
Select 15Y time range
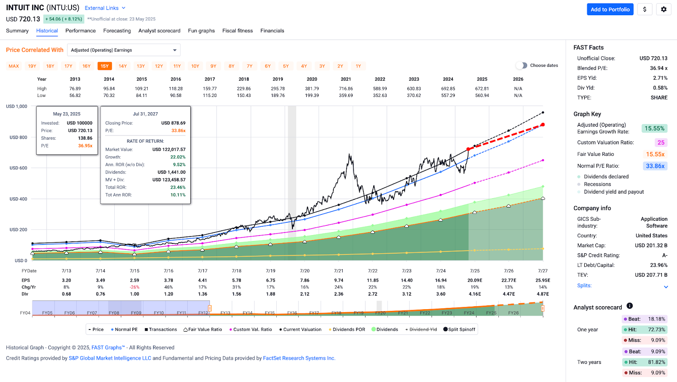tap(105, 66)
